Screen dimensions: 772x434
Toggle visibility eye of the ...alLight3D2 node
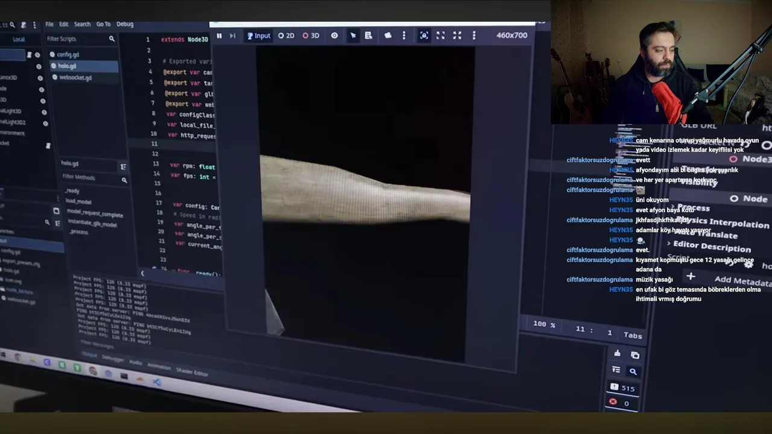[45, 123]
